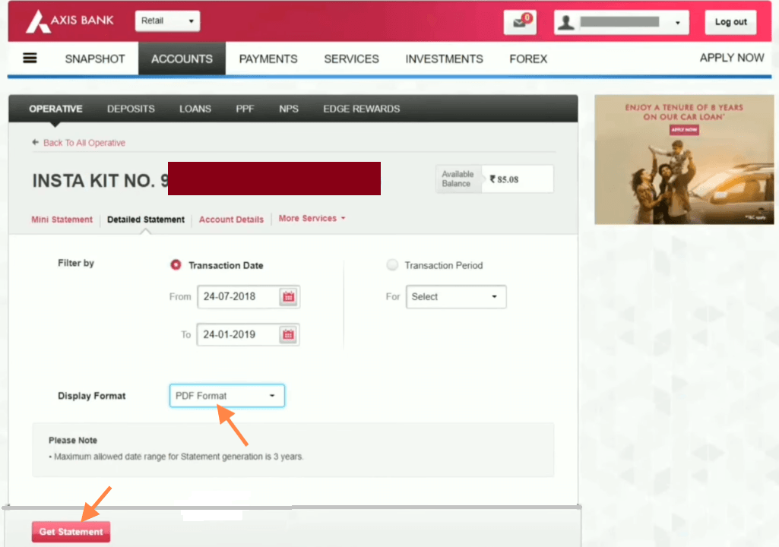The height and width of the screenshot is (547, 779).
Task: Click the car loan advertisement banner
Action: coord(684,159)
